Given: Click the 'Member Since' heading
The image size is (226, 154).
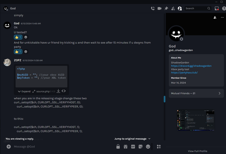Looking at the screenshot, I should click(x=179, y=78).
